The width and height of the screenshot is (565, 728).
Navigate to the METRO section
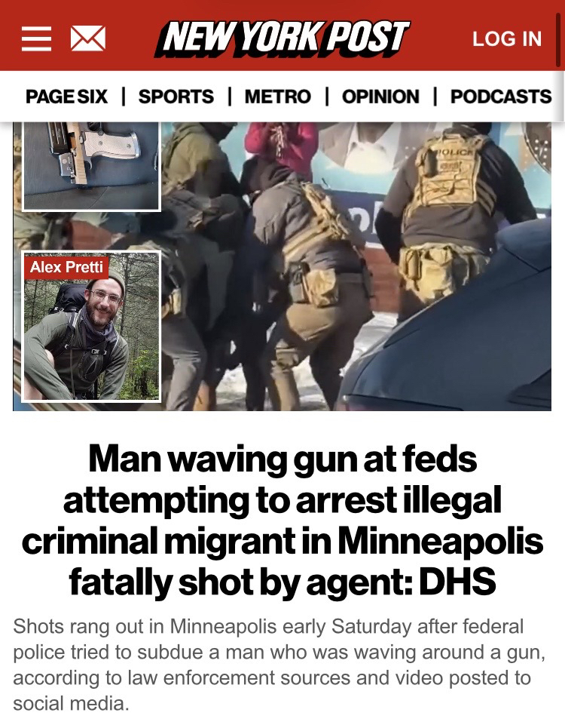tap(278, 97)
